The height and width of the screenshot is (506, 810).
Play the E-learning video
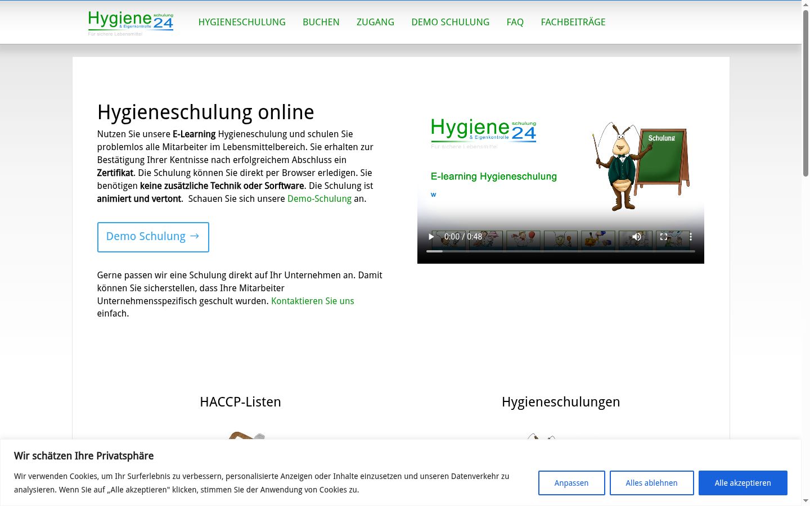click(431, 237)
